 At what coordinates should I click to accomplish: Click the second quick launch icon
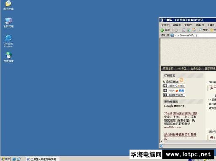[x=19, y=159]
